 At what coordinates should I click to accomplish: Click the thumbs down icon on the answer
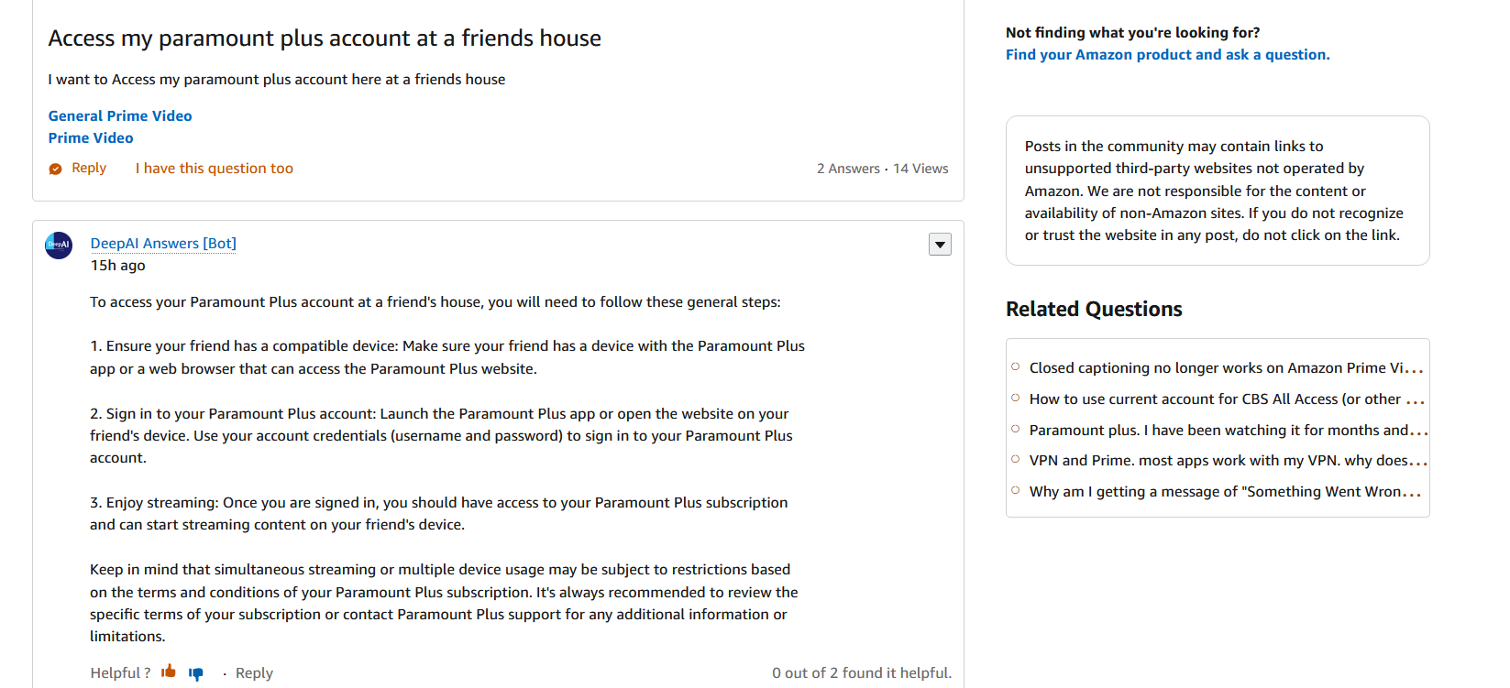click(196, 673)
